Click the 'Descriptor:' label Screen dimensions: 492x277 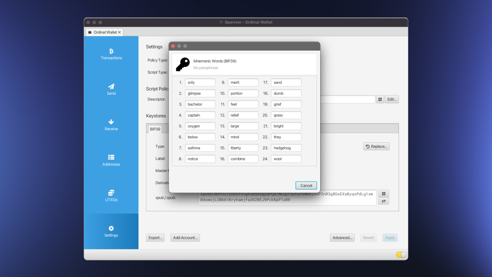157,99
